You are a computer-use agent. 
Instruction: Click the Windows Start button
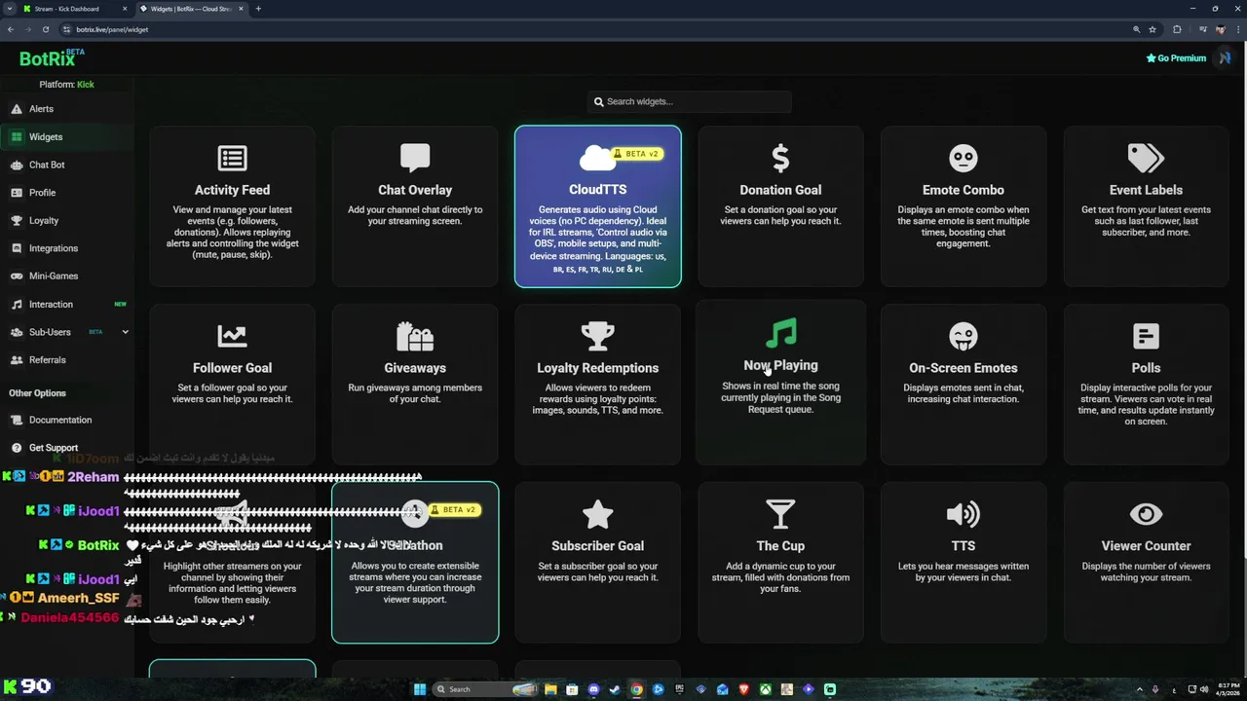pos(420,689)
